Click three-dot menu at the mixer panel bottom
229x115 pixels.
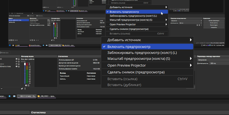coord(25,88)
